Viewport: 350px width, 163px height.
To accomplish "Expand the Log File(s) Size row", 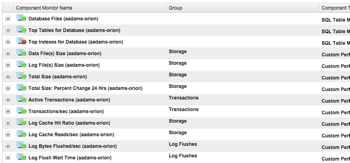I will click(x=8, y=65).
